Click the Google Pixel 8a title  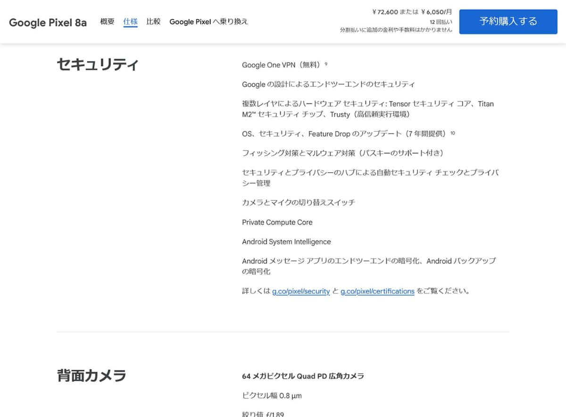pyautogui.click(x=48, y=22)
